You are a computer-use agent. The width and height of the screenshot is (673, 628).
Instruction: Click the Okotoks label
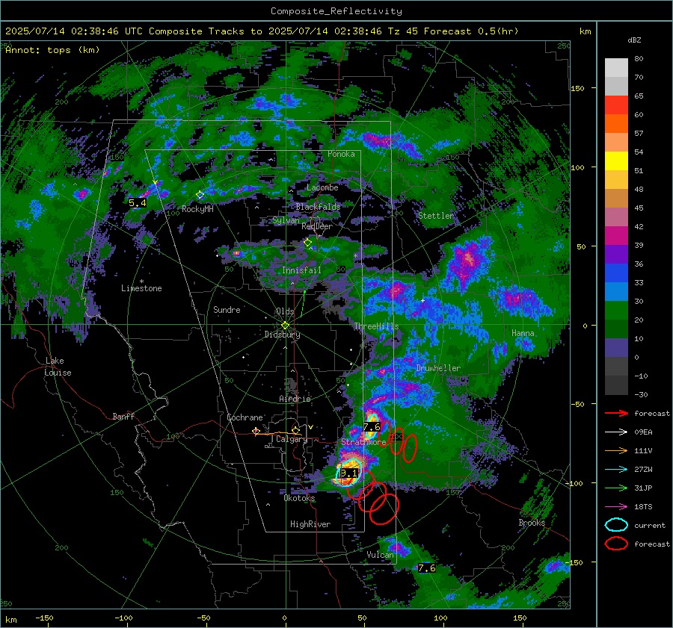(299, 498)
